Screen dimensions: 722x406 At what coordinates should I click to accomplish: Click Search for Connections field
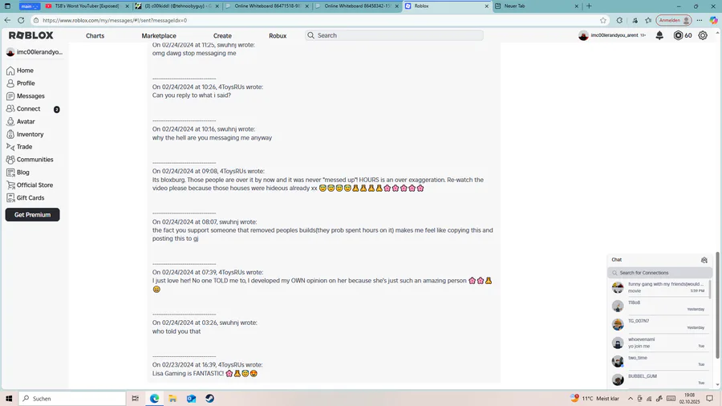coord(659,273)
